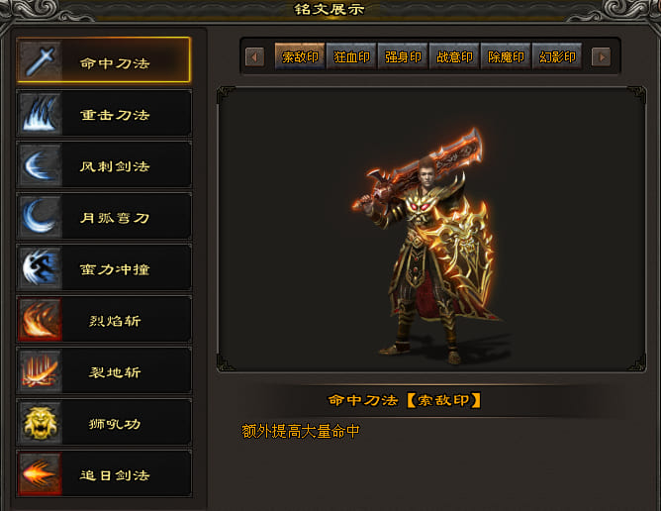Select the 裂地斩 ground split icon
661x511 pixels.
click(41, 370)
